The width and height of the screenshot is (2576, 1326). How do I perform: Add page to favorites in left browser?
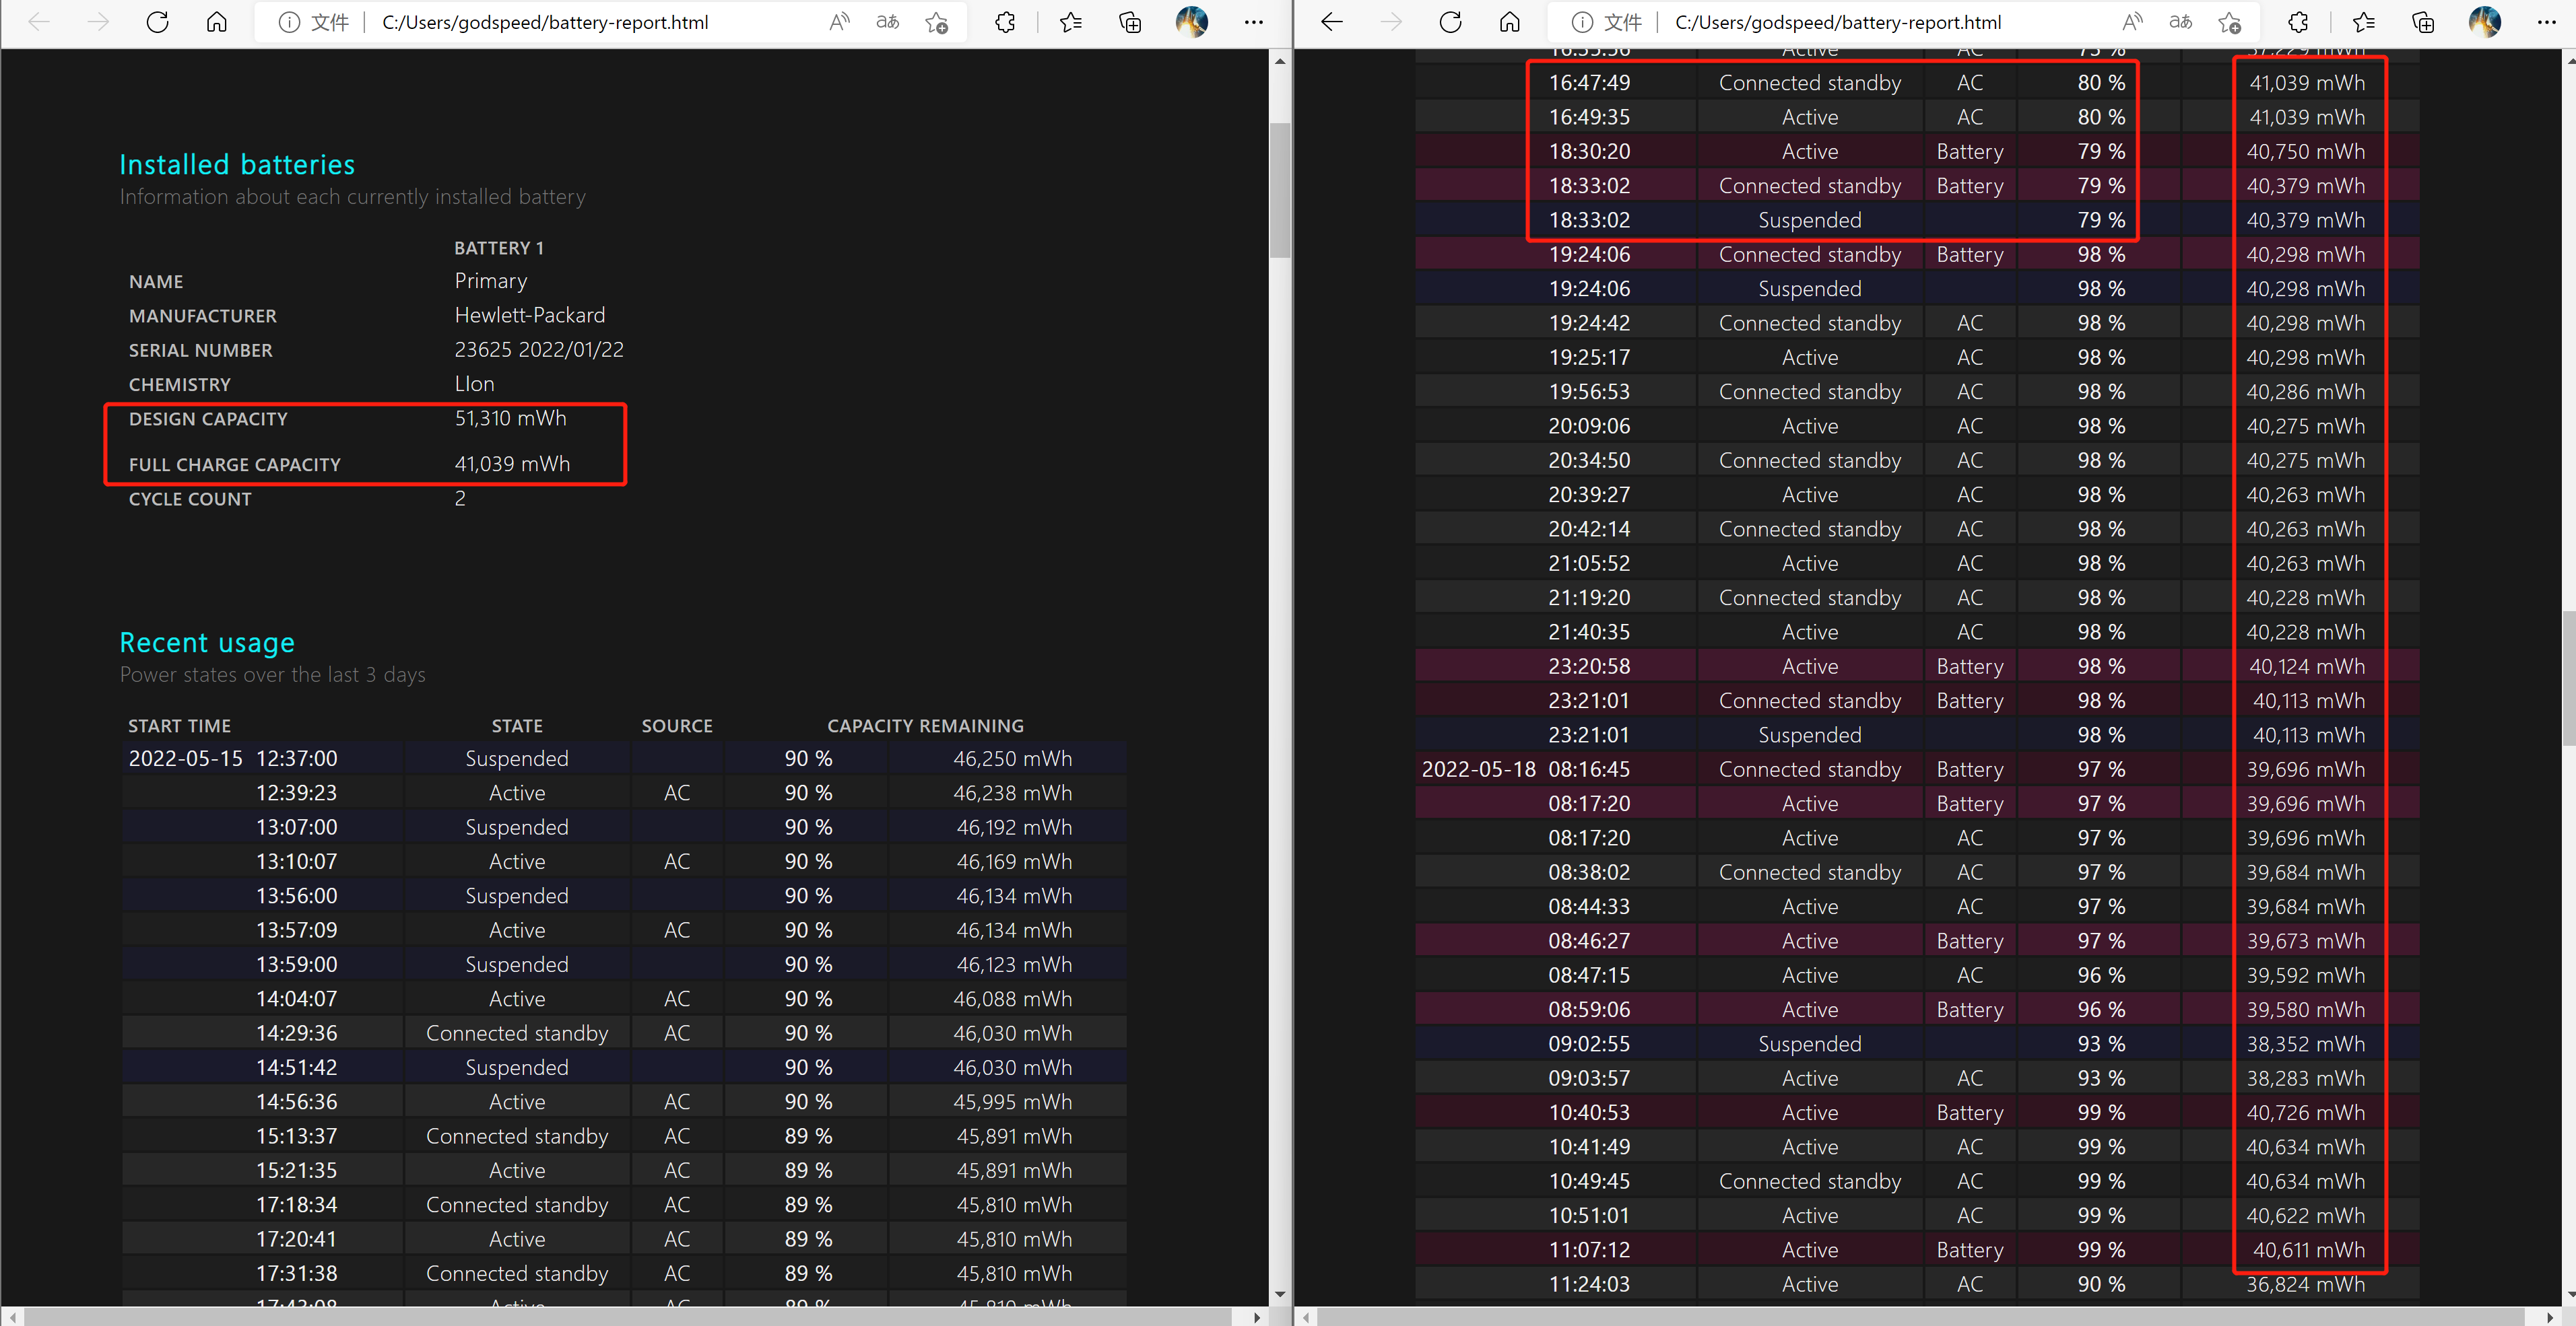[x=936, y=22]
